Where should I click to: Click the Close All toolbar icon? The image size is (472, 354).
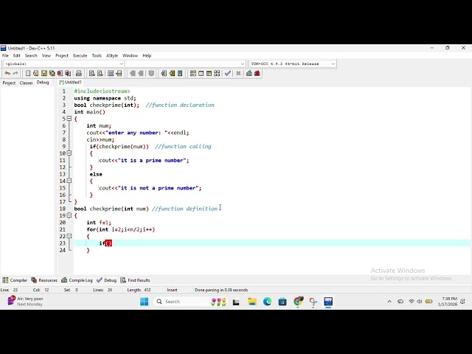pos(68,73)
